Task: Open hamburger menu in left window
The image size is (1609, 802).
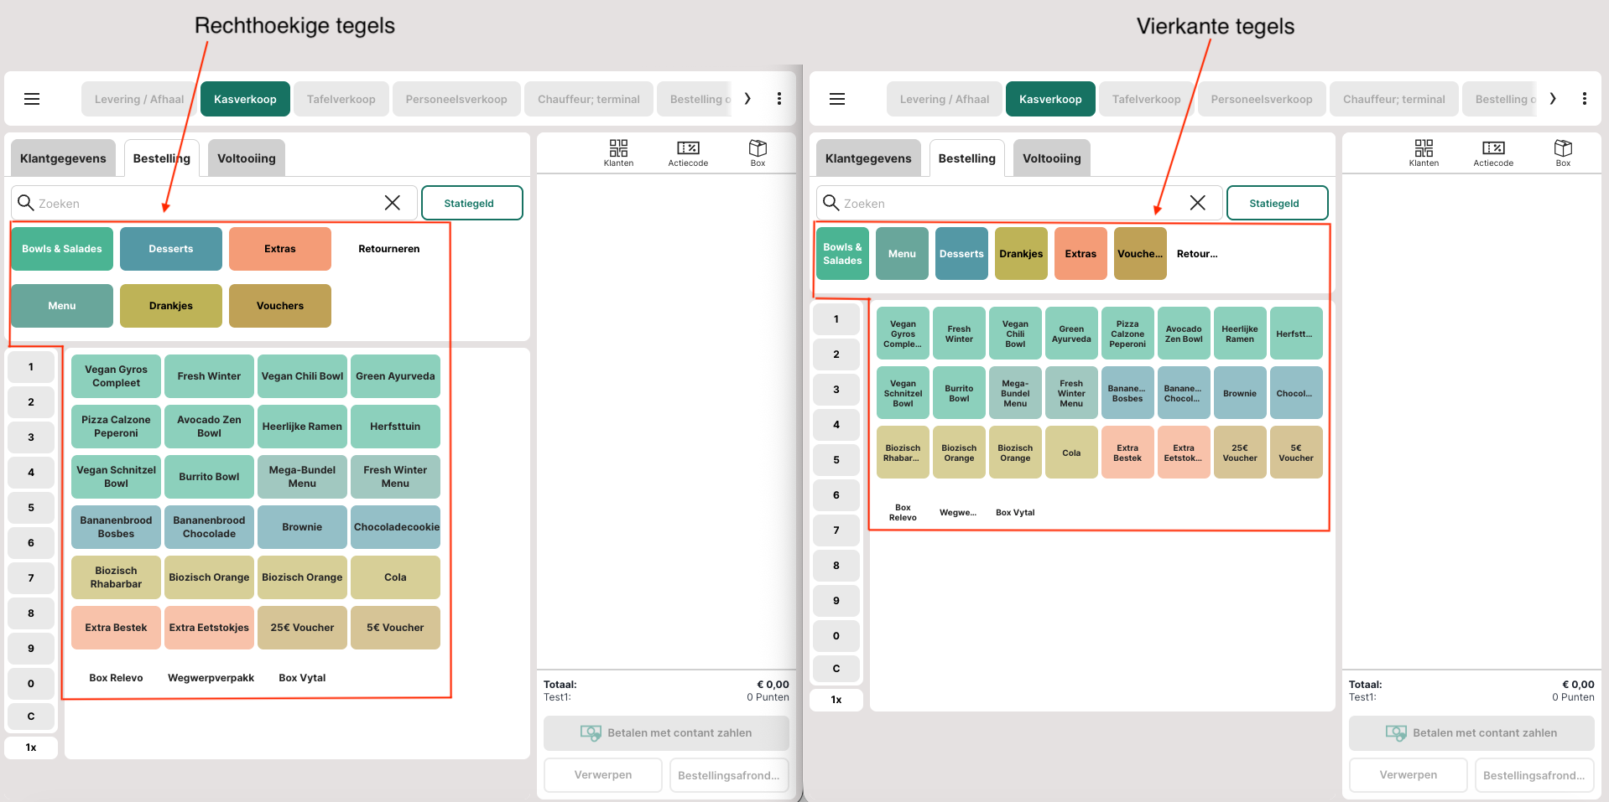Action: click(x=32, y=99)
